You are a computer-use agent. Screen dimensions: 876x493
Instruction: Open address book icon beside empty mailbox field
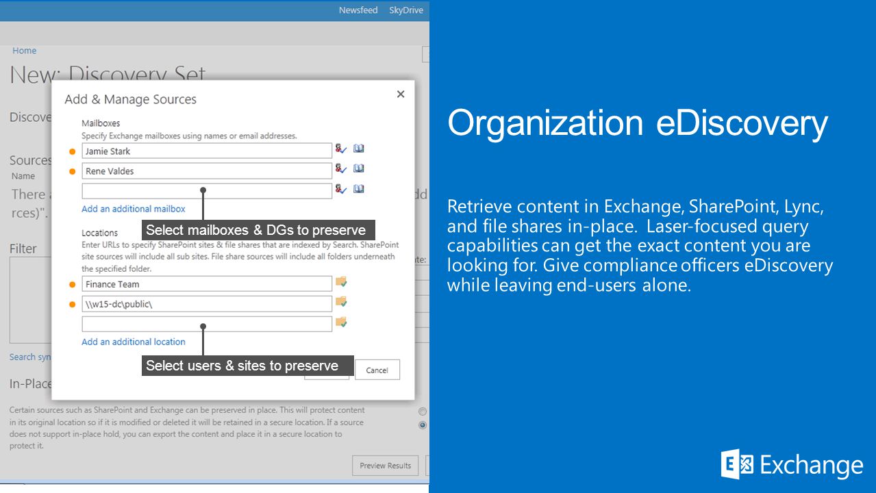tap(359, 189)
